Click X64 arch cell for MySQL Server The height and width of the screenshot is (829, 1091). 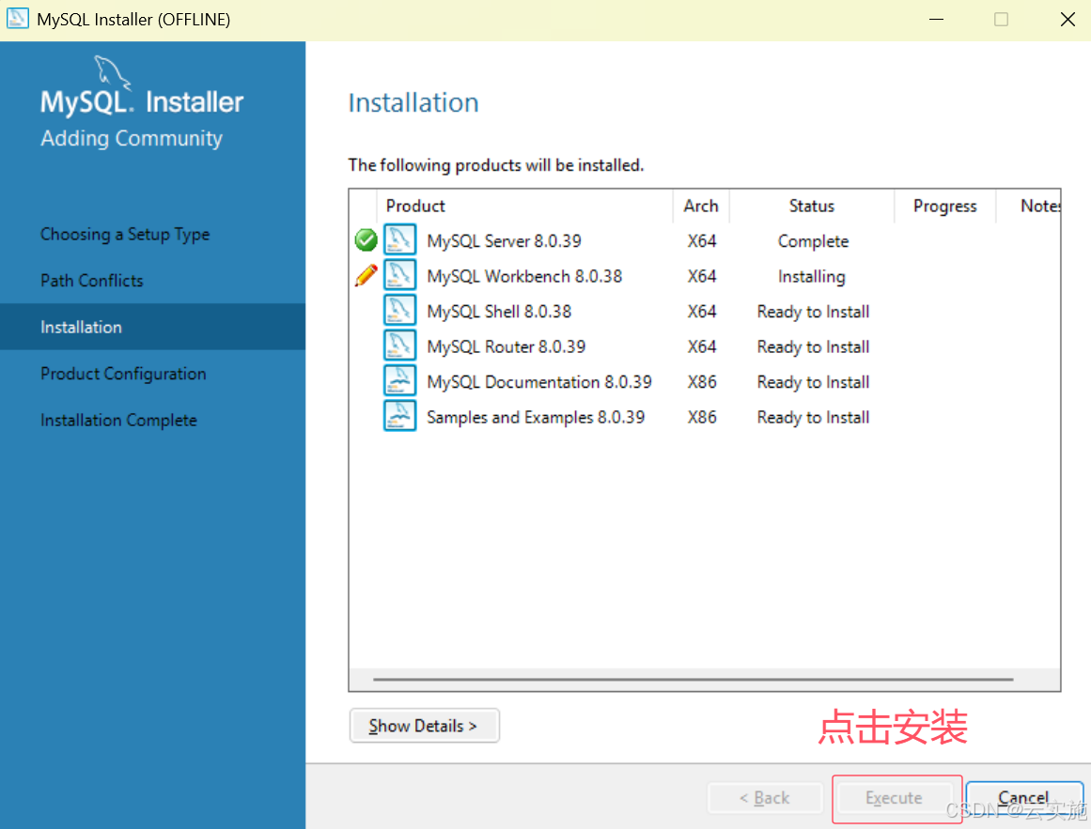[701, 241]
